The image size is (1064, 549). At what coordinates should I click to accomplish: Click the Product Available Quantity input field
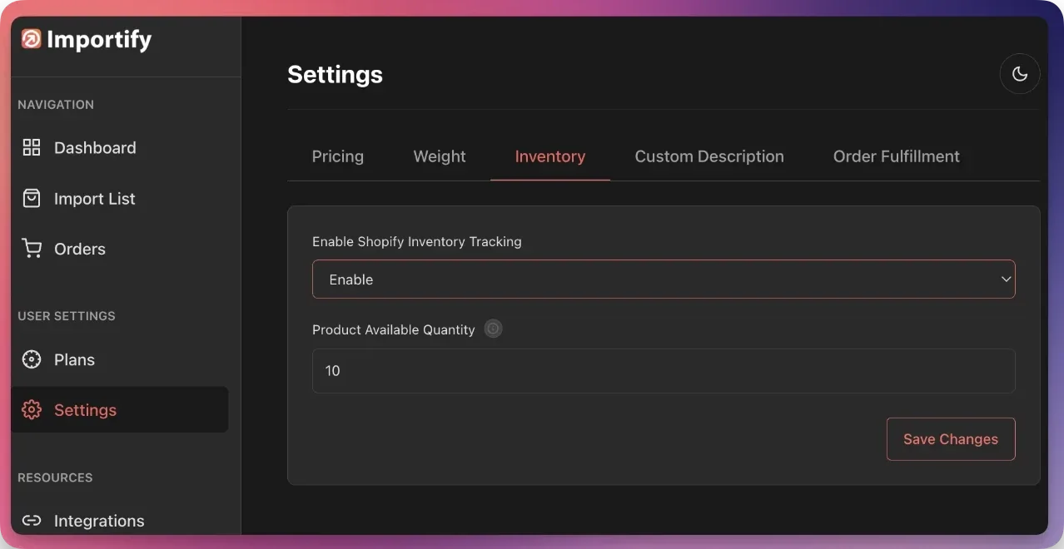[664, 371]
